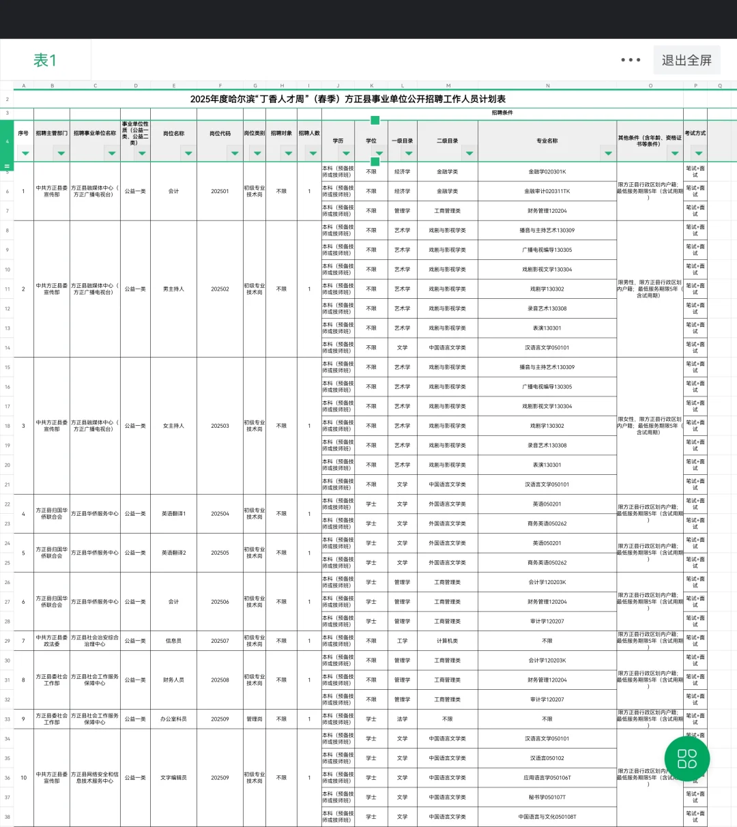The height and width of the screenshot is (827, 737).
Task: Click the filter icon on 招聘主管部门 column
Action: tap(61, 154)
